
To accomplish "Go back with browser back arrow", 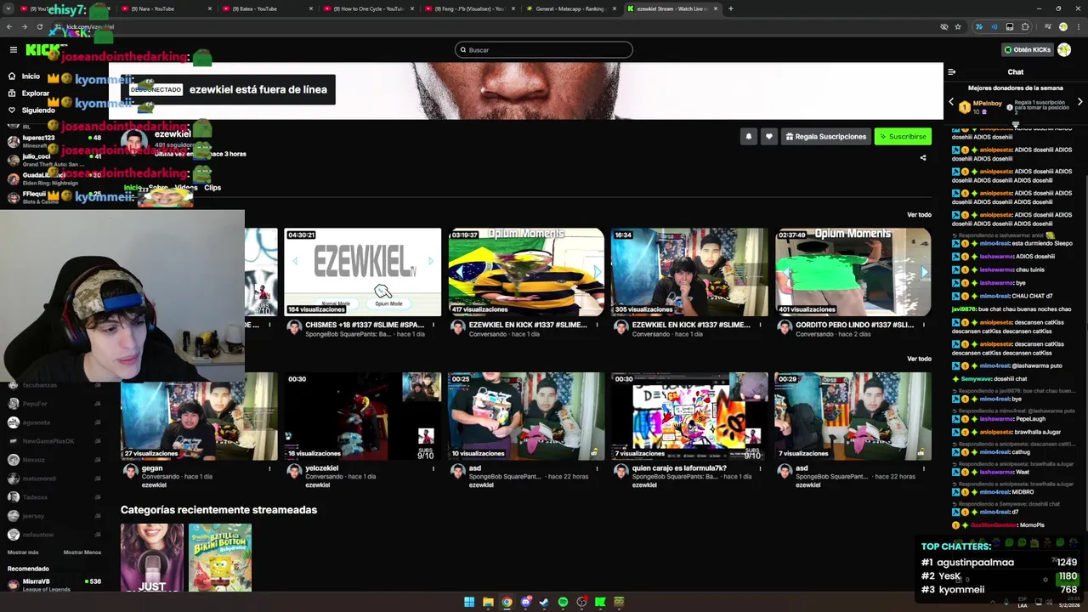I will click(9, 26).
